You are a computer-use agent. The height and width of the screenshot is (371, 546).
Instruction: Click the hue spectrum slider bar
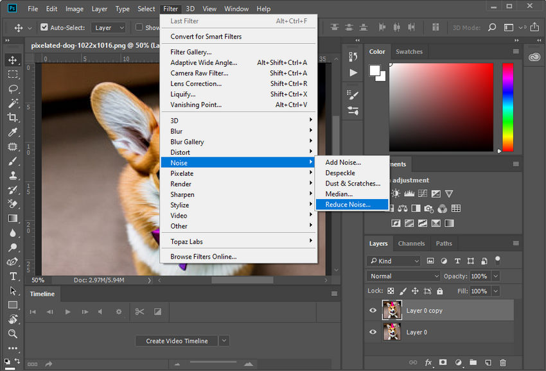507,107
